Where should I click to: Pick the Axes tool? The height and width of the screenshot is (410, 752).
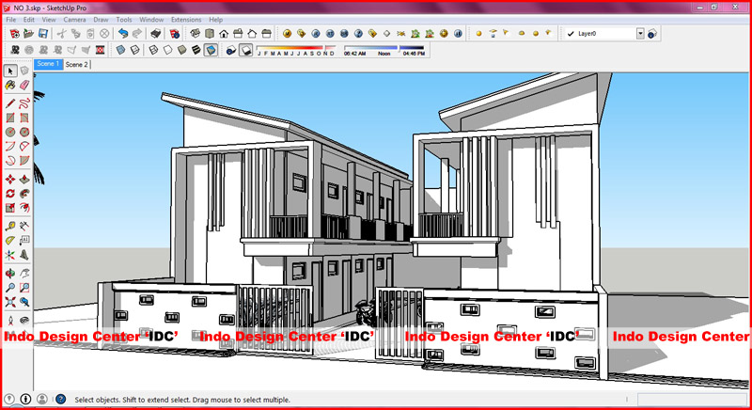point(10,255)
